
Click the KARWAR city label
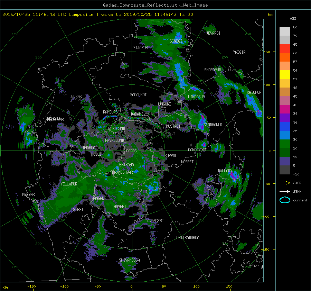click(x=28, y=194)
